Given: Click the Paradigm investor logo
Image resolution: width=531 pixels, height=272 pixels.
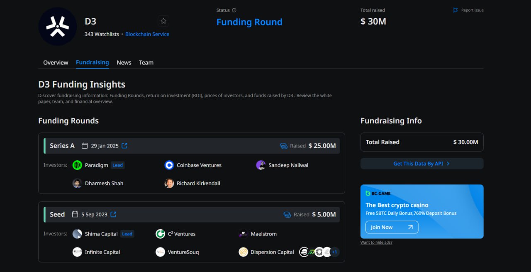Looking at the screenshot, I should click(77, 165).
